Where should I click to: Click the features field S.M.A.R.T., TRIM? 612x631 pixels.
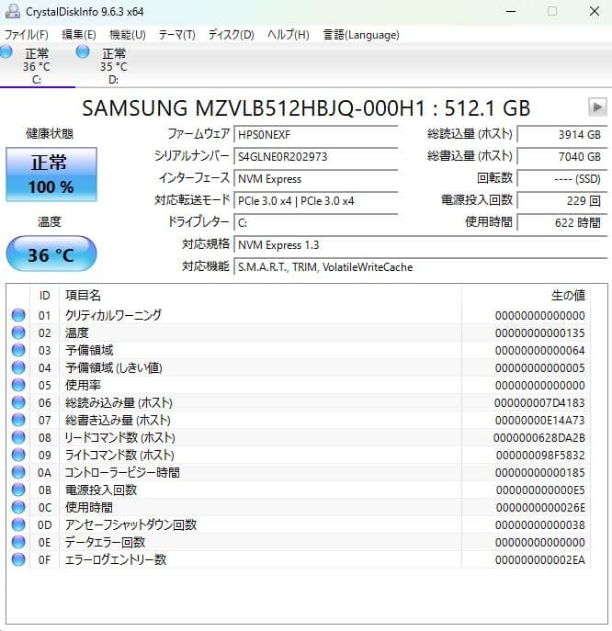pos(420,266)
